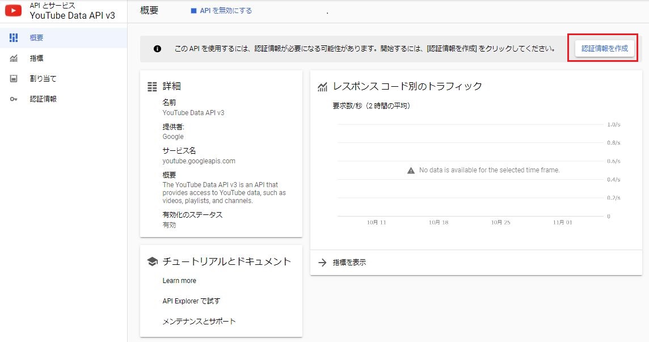649x342 pixels.
Task: Click the name value YouTube Data API v3
Action: (x=193, y=113)
